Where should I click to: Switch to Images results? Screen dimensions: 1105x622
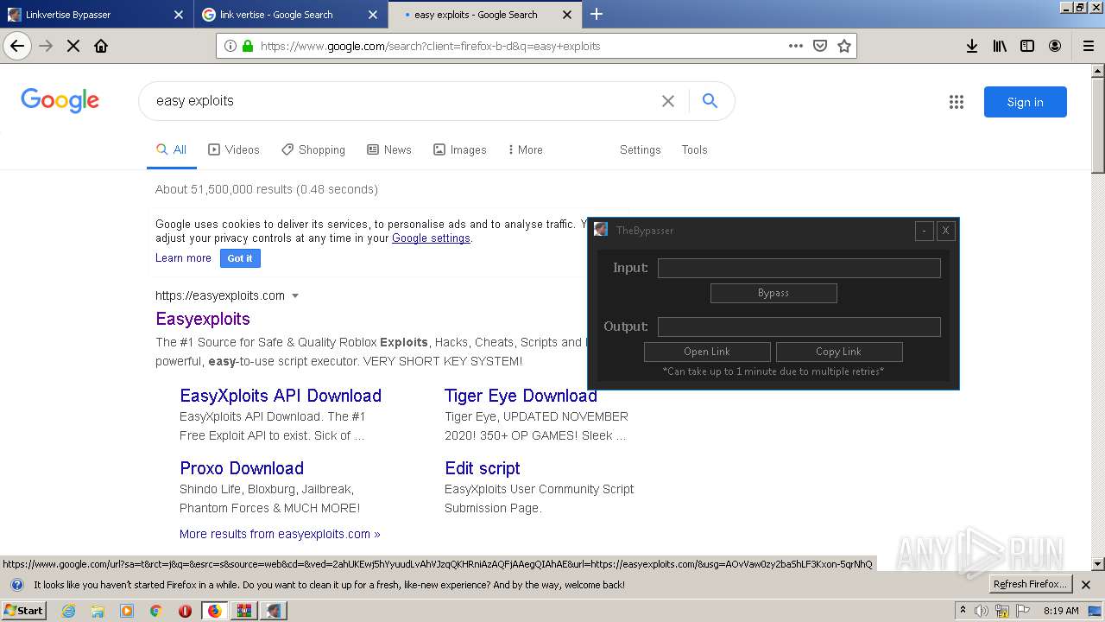pos(460,149)
